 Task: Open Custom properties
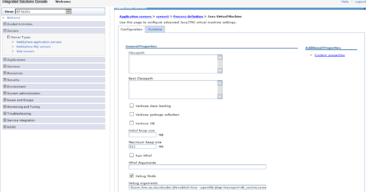[330, 55]
